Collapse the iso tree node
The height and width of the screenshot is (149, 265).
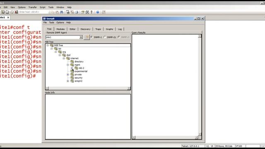tap(52, 48)
